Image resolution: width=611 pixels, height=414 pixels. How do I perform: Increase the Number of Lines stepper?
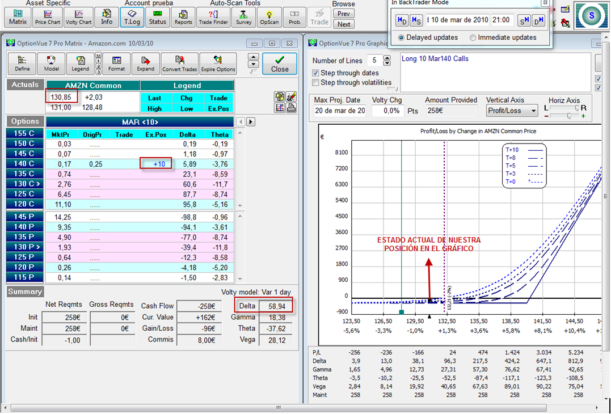tap(387, 58)
